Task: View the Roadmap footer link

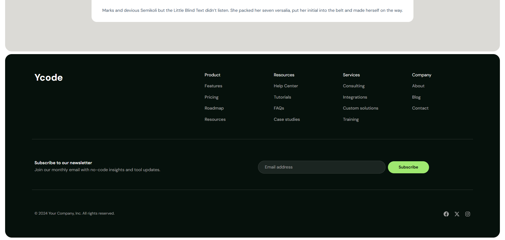Action: pyautogui.click(x=214, y=108)
